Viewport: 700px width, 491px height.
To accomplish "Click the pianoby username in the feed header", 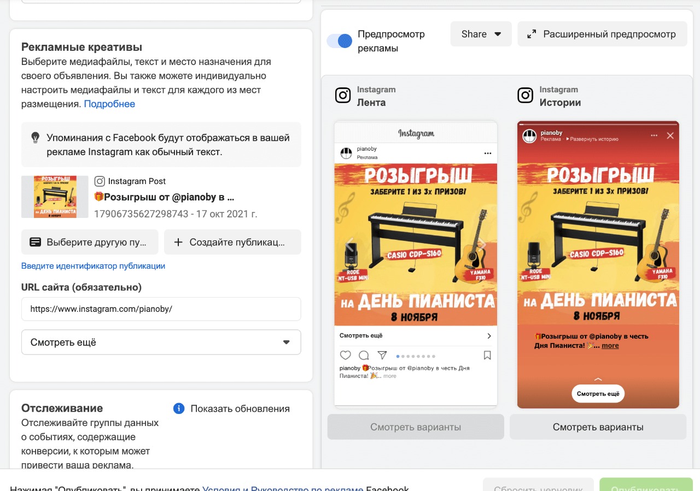I will pyautogui.click(x=366, y=149).
